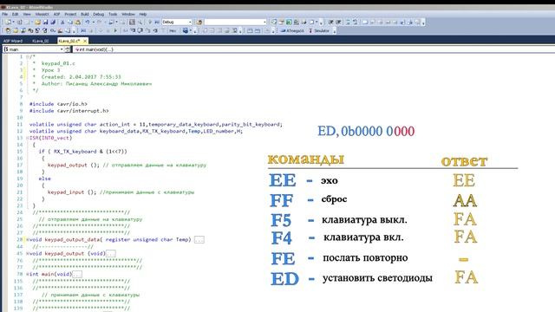Open the Project menu
555x312 pixels.
(x=70, y=14)
